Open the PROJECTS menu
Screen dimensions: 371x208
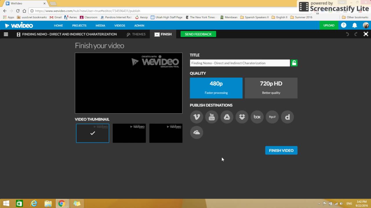tap(79, 25)
